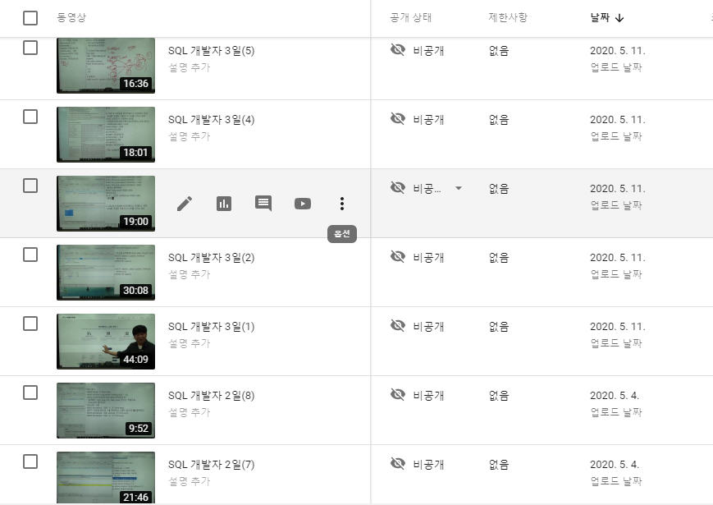This screenshot has width=713, height=505.
Task: Open analytics bar chart icon on hovered row
Action: point(224,204)
